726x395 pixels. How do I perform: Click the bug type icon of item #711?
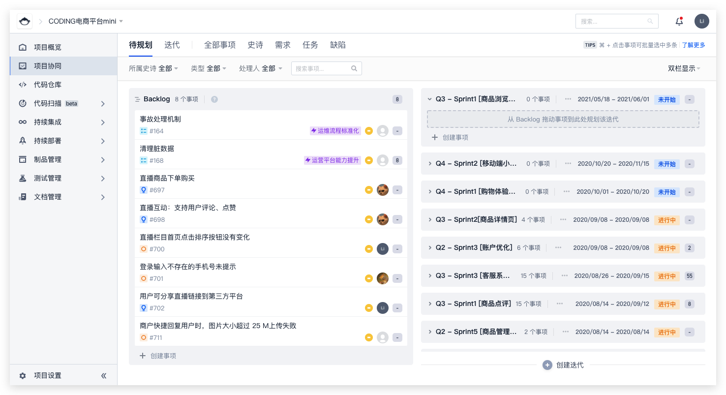coord(144,337)
